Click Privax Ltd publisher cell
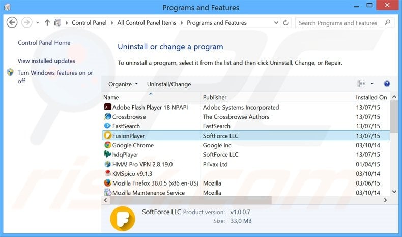The image size is (402, 237). 215,164
